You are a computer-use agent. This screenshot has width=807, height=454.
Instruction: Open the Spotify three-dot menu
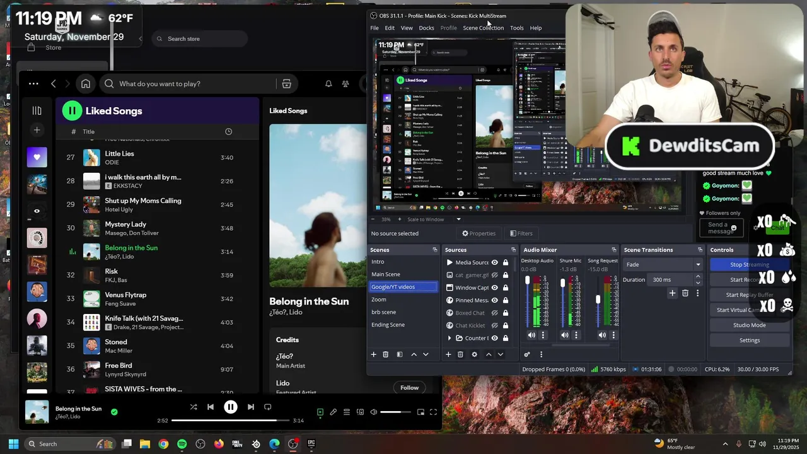(x=33, y=83)
